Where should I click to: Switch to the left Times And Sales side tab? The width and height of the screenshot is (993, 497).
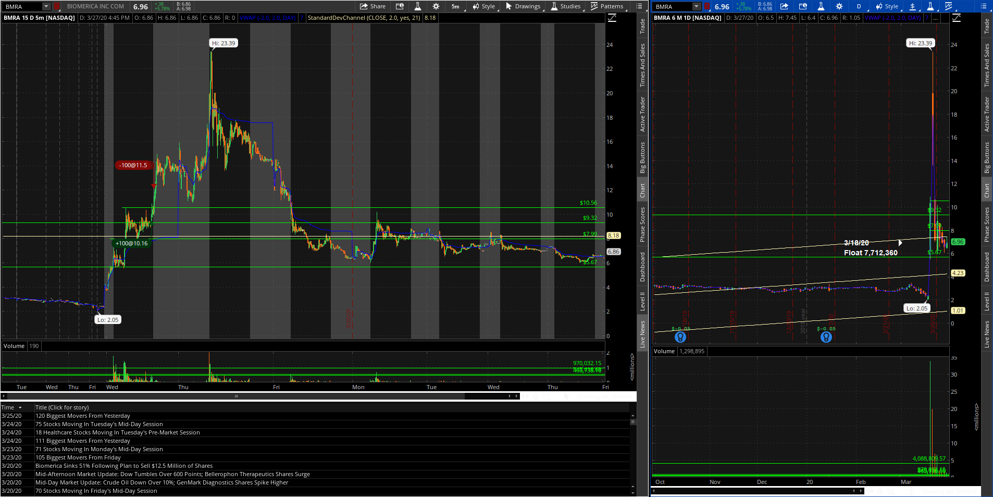tap(642, 65)
